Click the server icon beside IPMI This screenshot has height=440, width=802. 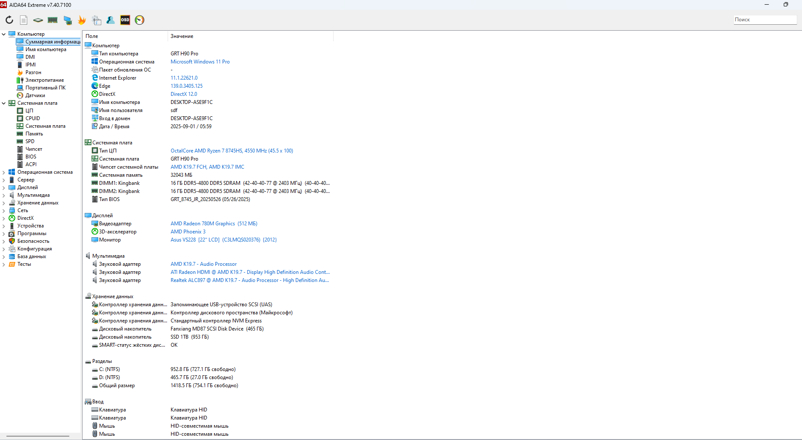[x=20, y=65]
